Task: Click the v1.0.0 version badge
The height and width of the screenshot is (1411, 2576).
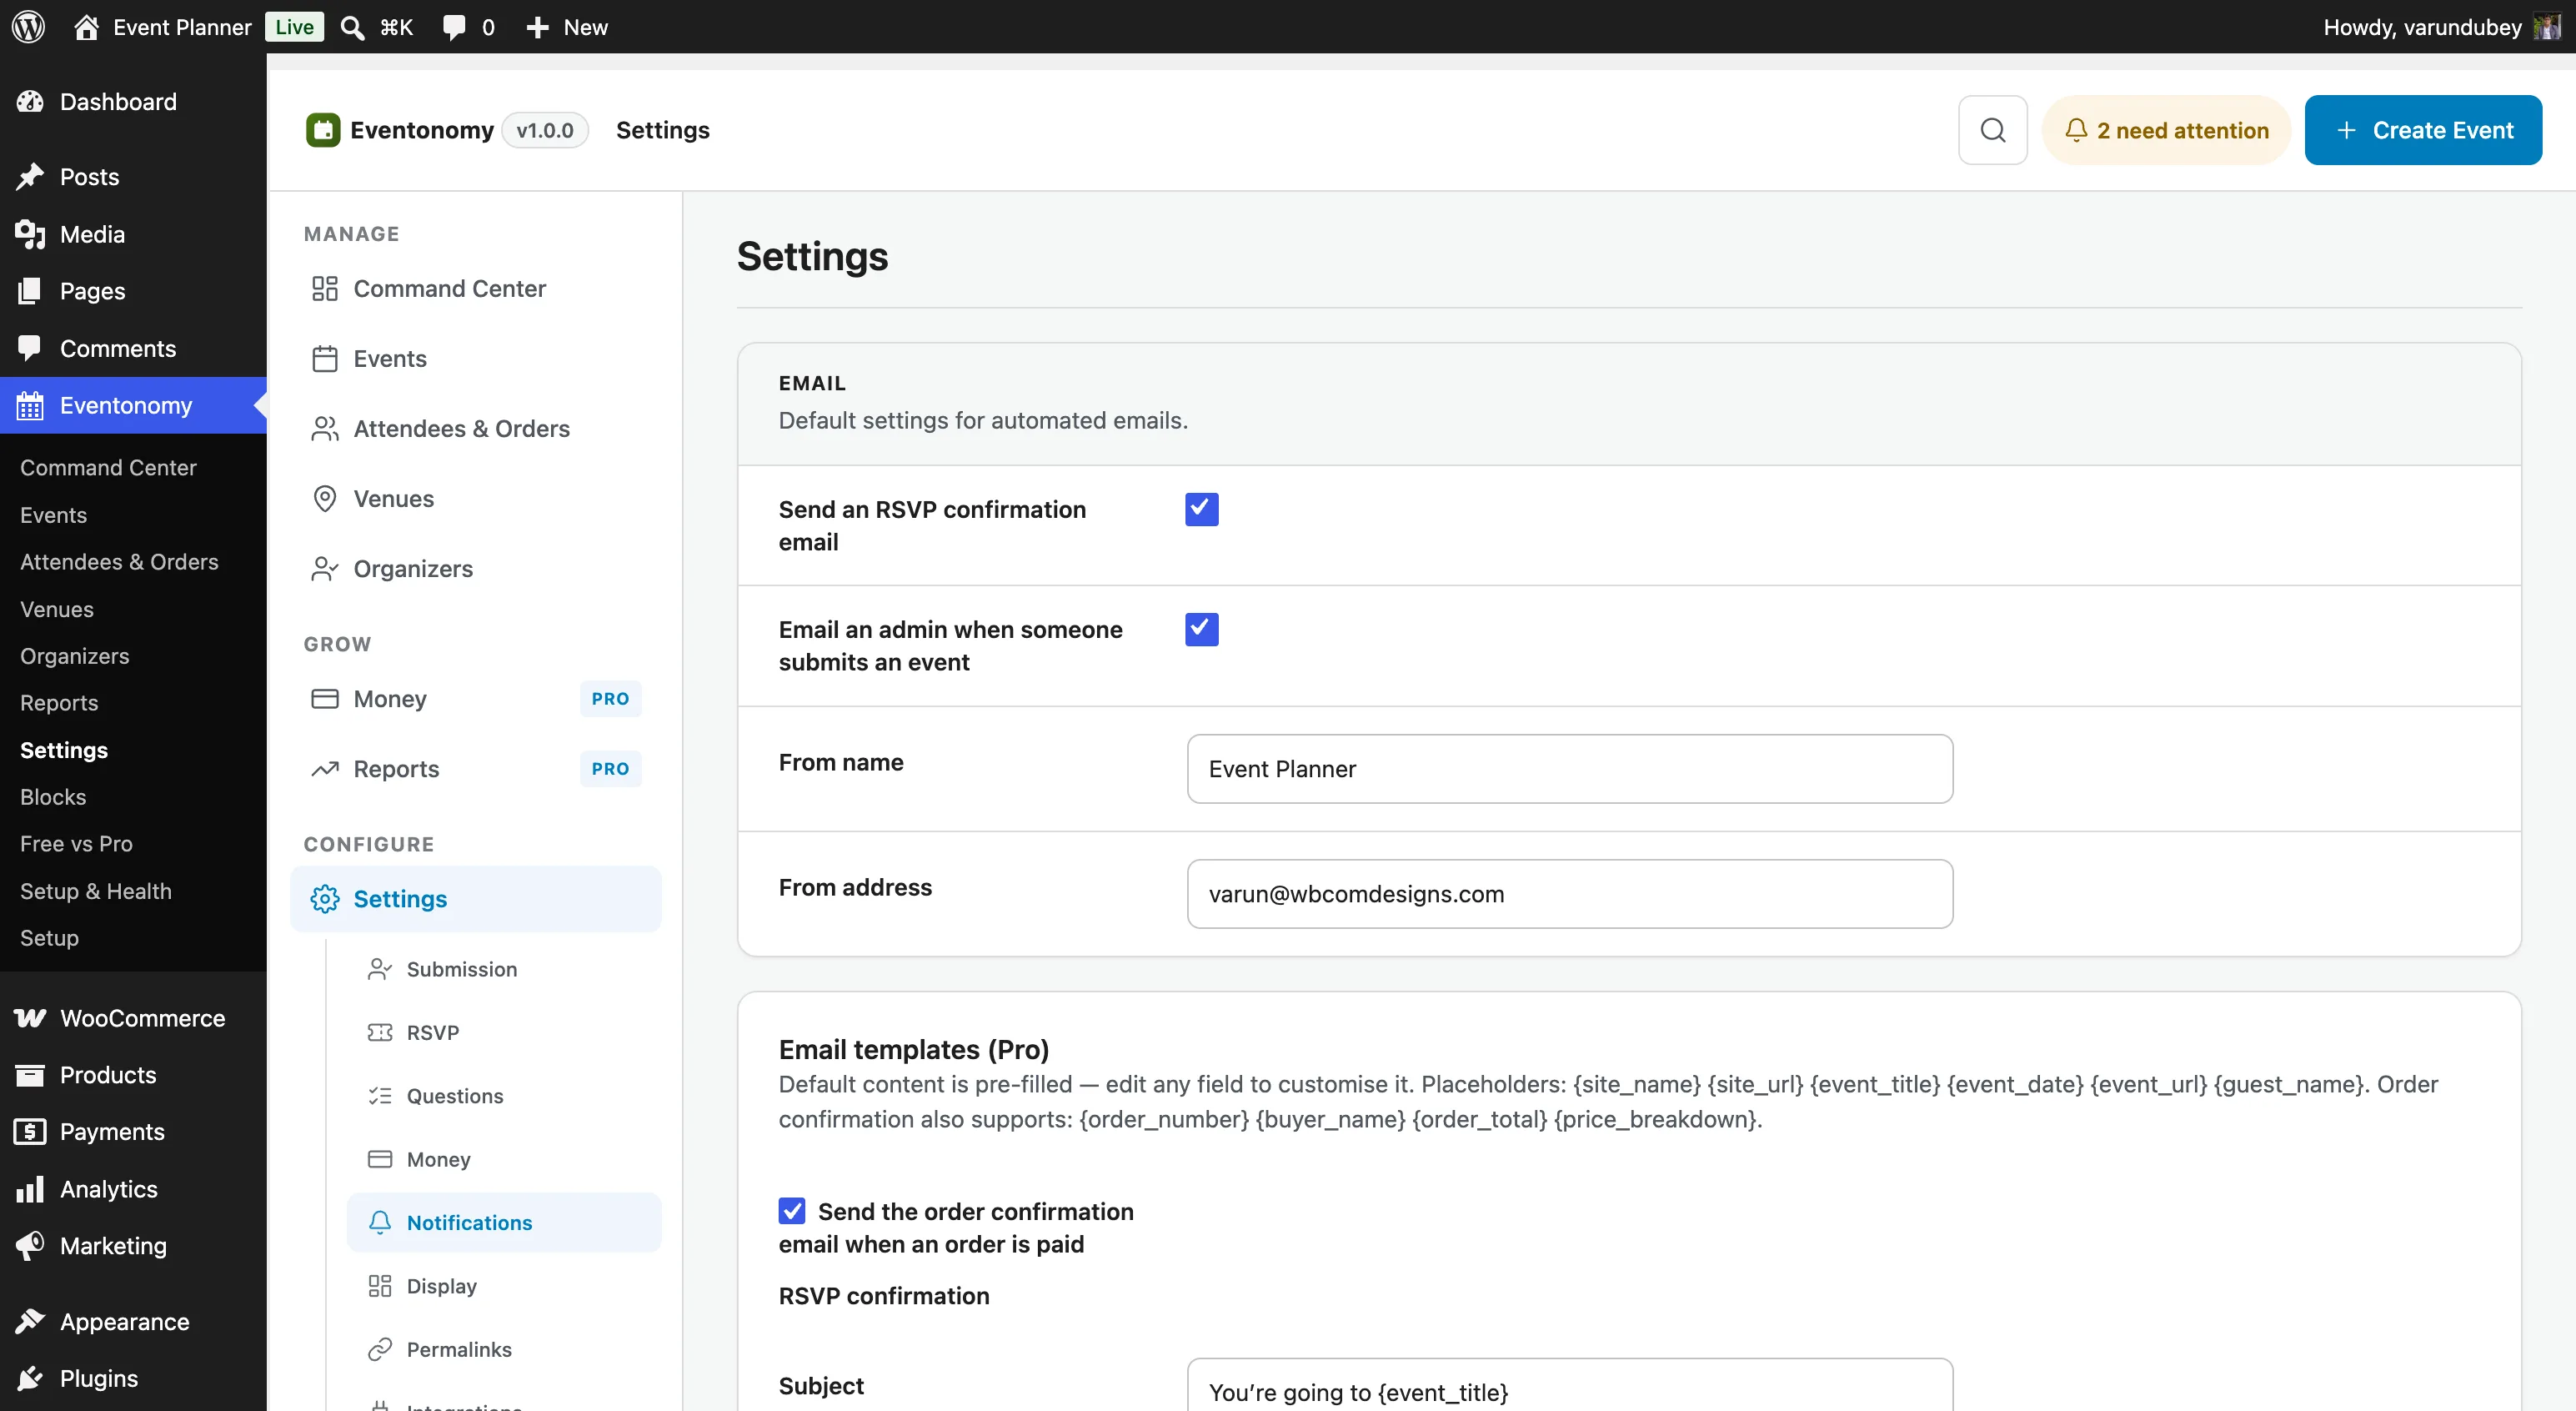Action: 545,130
